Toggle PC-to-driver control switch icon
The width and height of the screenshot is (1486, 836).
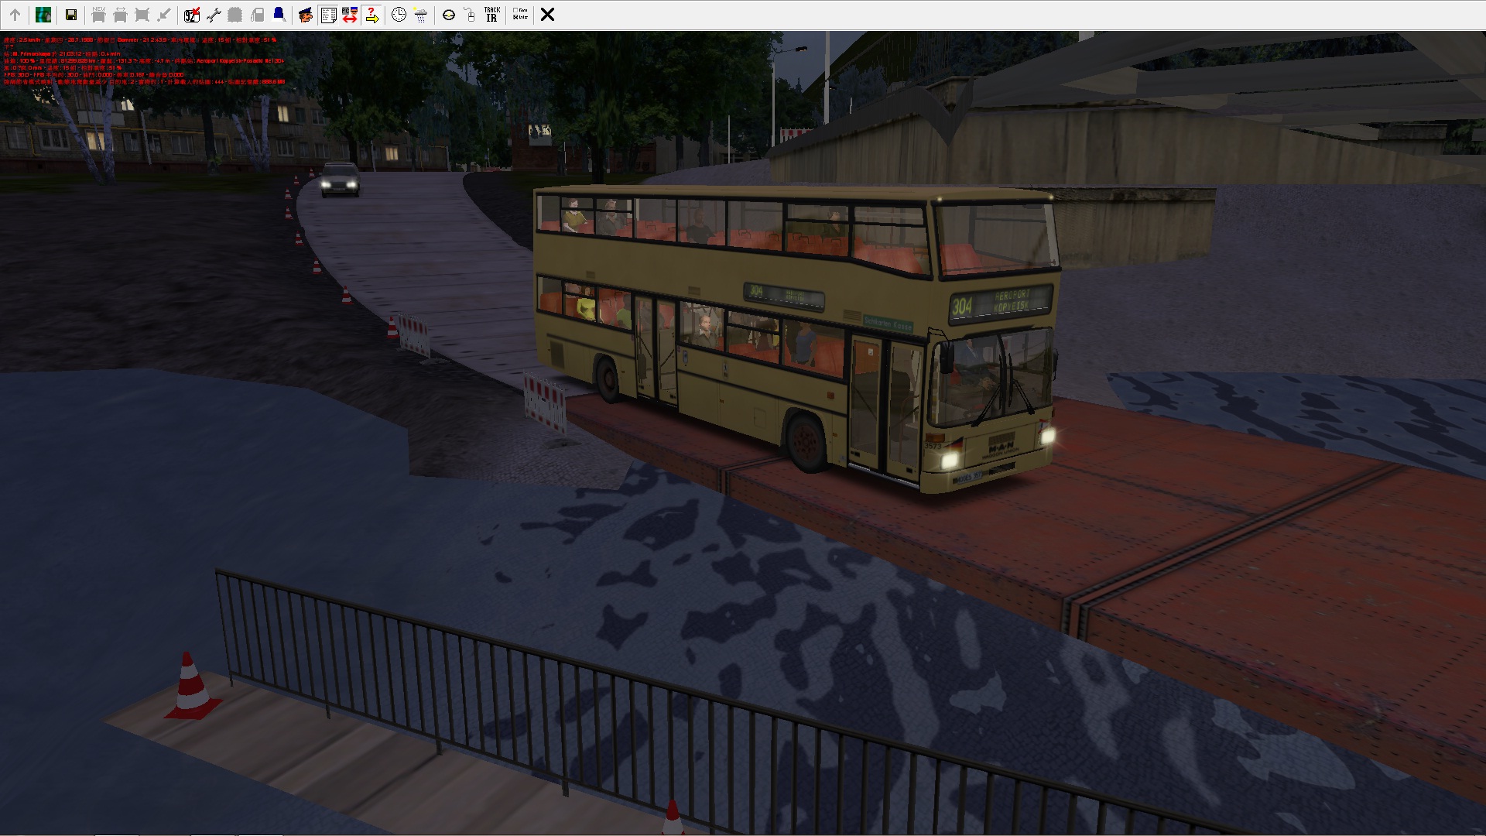[350, 15]
